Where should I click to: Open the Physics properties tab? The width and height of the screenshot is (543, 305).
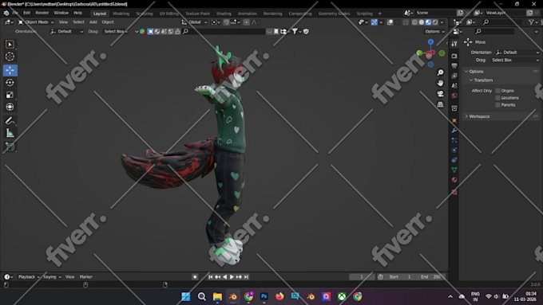[x=454, y=151]
